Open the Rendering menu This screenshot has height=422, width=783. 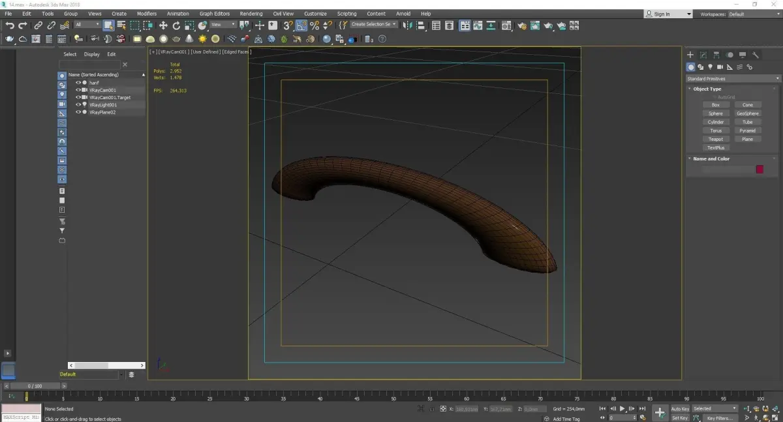tap(251, 14)
